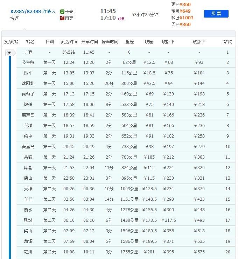Click the red 终 terminal station icon
Viewport: 238px width, 259px height.
(62, 18)
